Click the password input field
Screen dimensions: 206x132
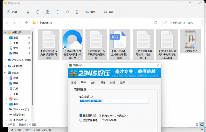[x=114, y=101]
